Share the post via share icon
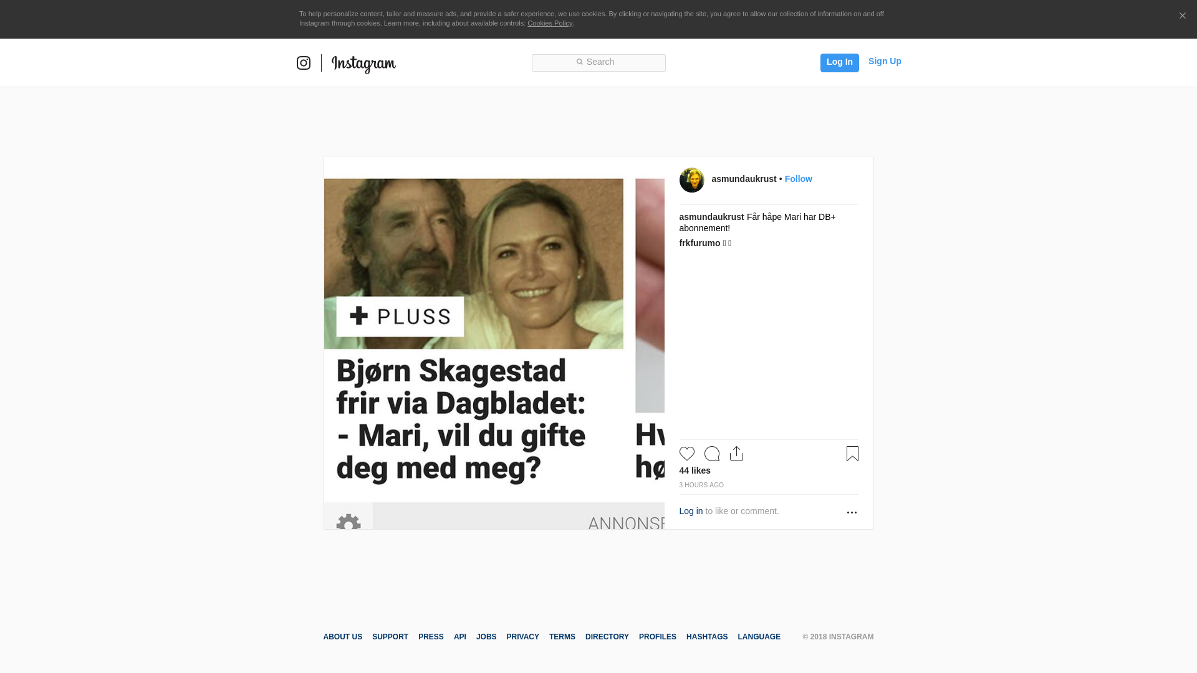 (x=736, y=454)
